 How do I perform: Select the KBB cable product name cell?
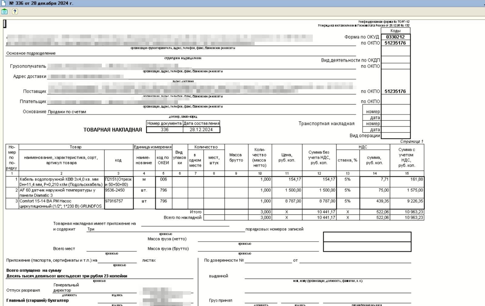62,182
